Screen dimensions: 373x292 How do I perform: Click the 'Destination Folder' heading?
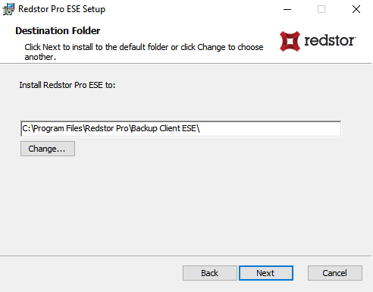(x=58, y=31)
